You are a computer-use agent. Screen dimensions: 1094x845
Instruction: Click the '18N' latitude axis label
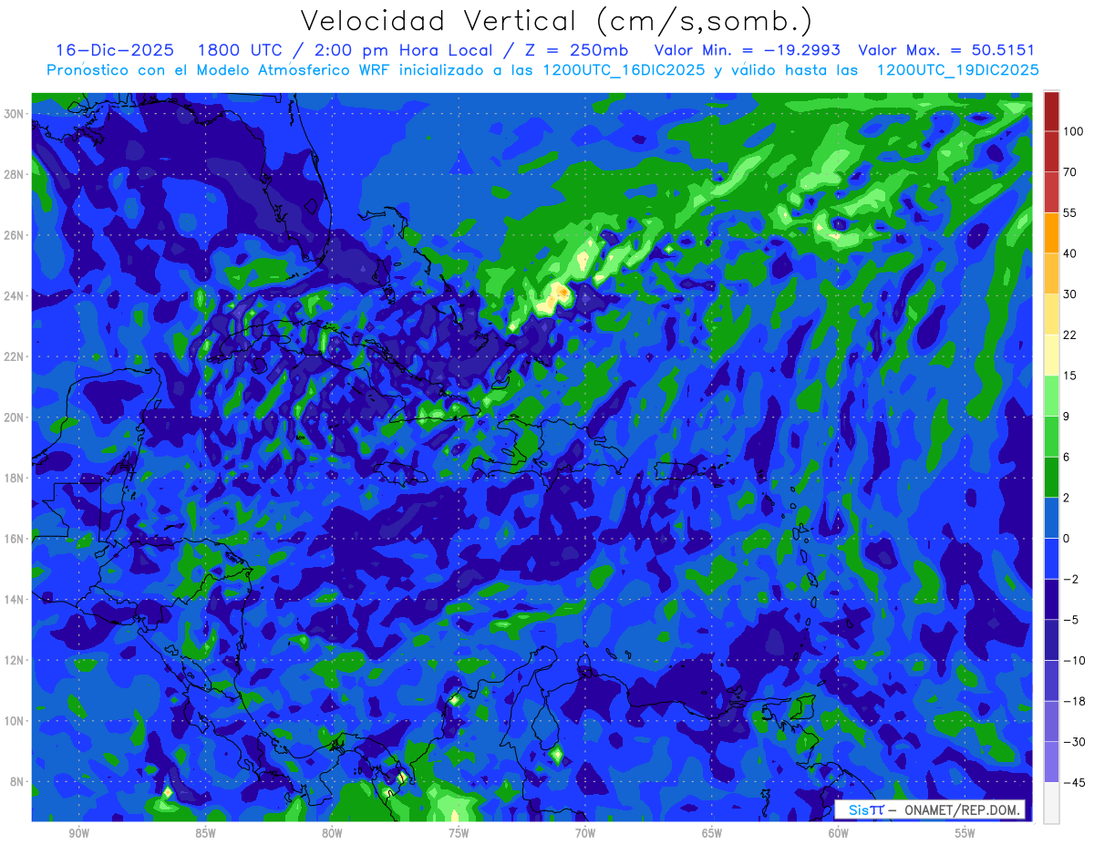coord(15,478)
